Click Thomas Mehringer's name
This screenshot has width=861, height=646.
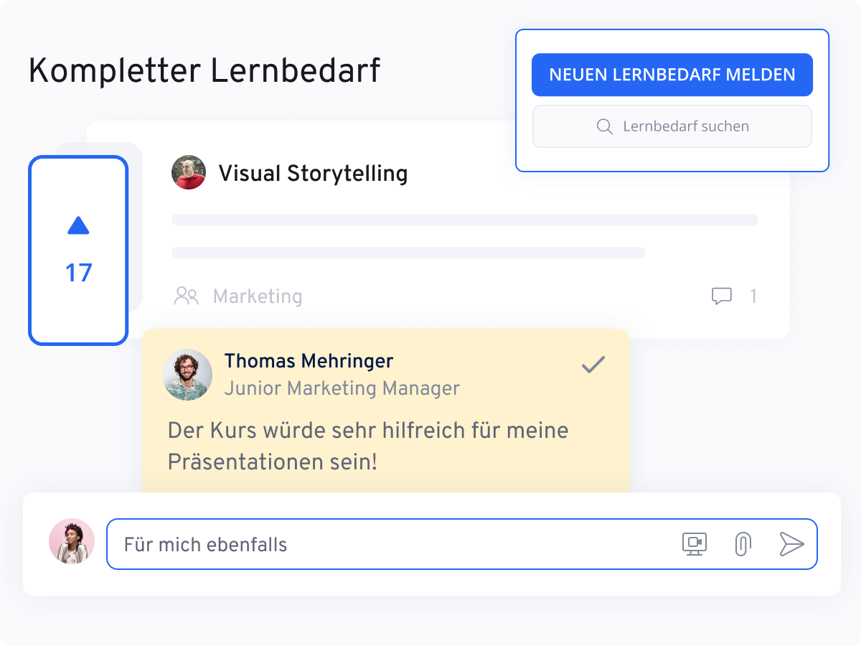point(309,361)
